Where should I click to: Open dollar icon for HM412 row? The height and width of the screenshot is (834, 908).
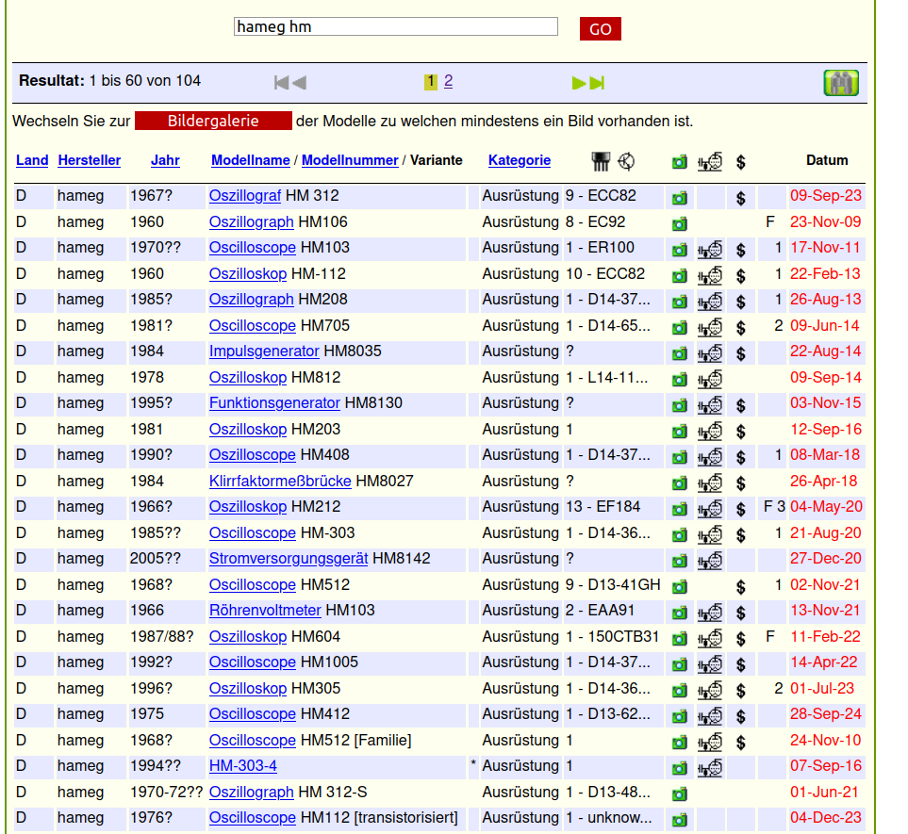point(741,716)
